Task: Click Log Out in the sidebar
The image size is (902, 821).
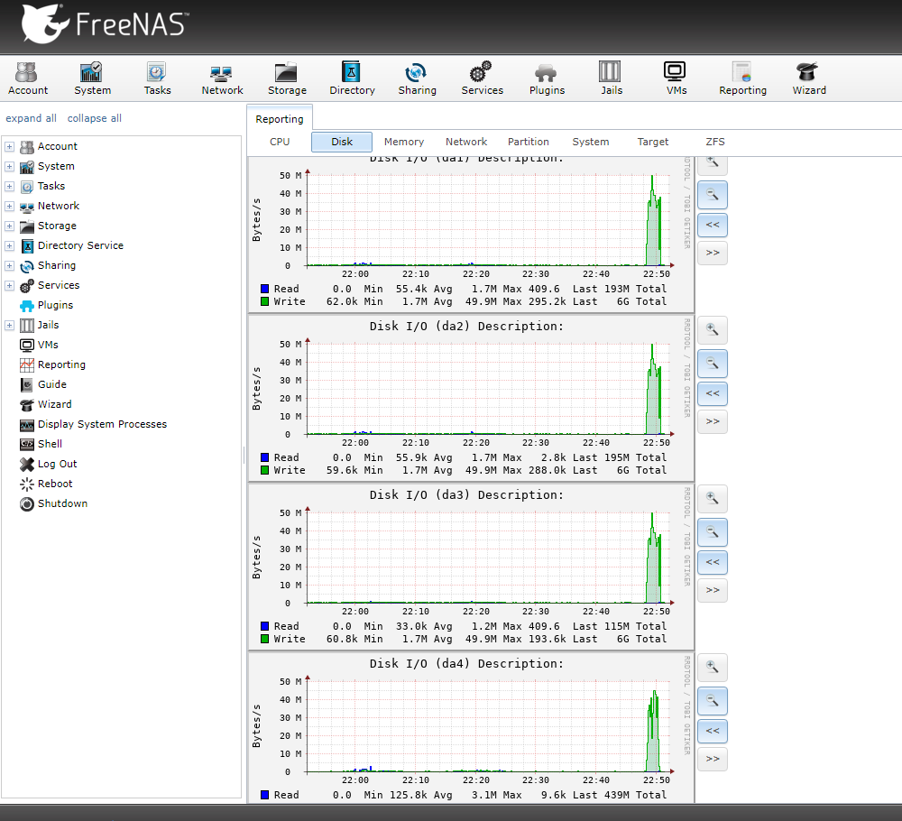Action: point(57,464)
